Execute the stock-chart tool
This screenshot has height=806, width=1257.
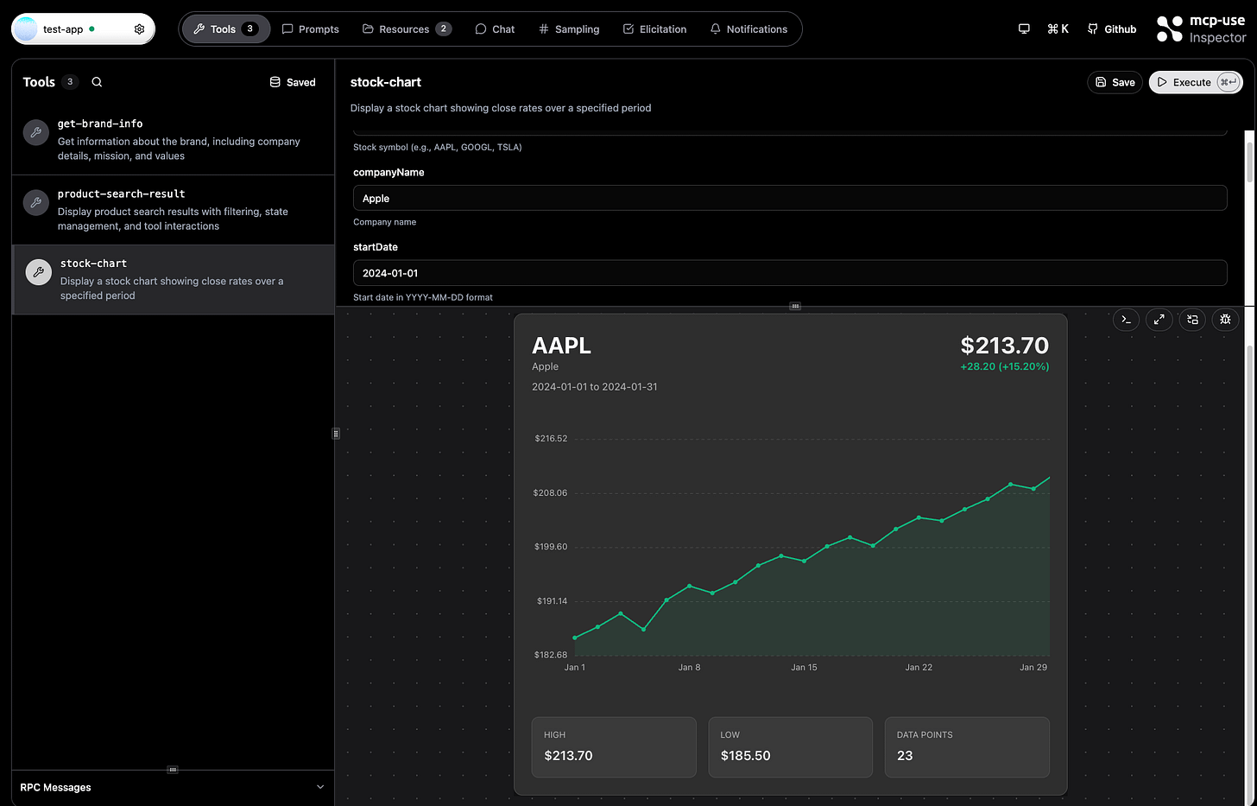(x=1196, y=82)
